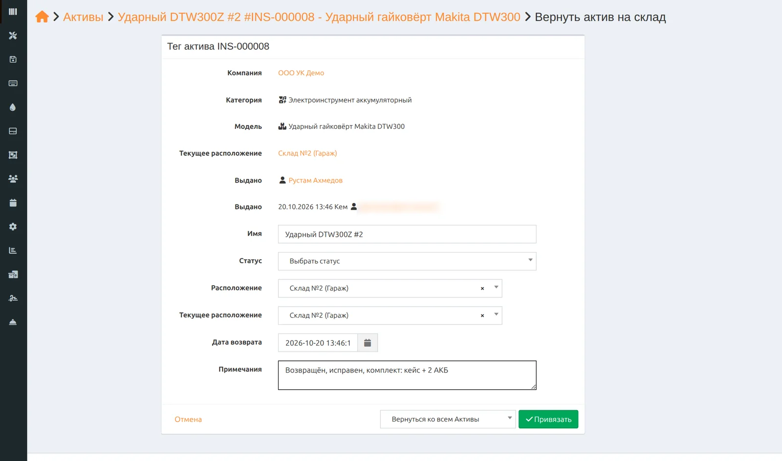Open the 'Вернуться ко всем Активы' dropdown

coord(448,419)
